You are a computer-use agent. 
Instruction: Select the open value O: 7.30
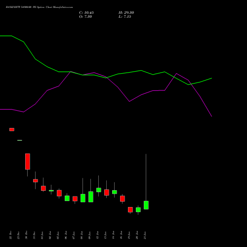click(x=85, y=17)
